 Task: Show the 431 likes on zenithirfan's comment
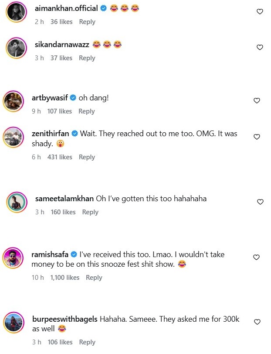click(60, 157)
